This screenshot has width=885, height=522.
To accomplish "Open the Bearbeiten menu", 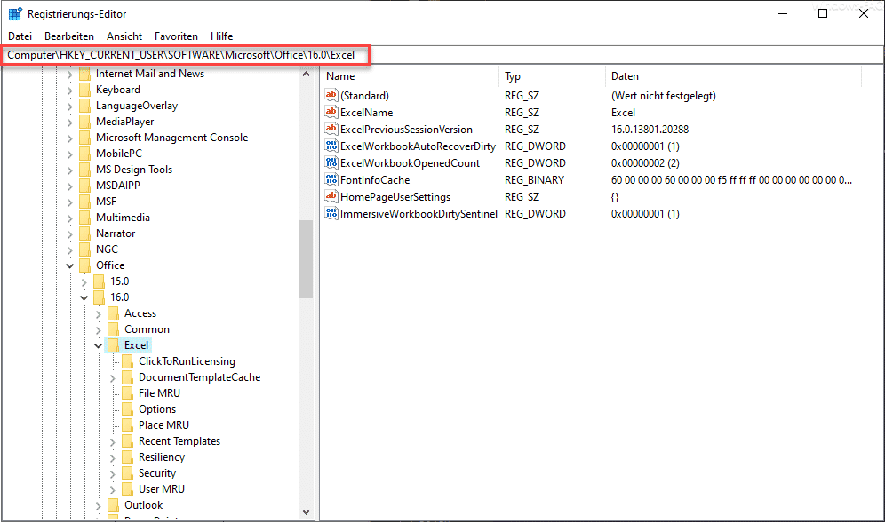I will coord(69,36).
